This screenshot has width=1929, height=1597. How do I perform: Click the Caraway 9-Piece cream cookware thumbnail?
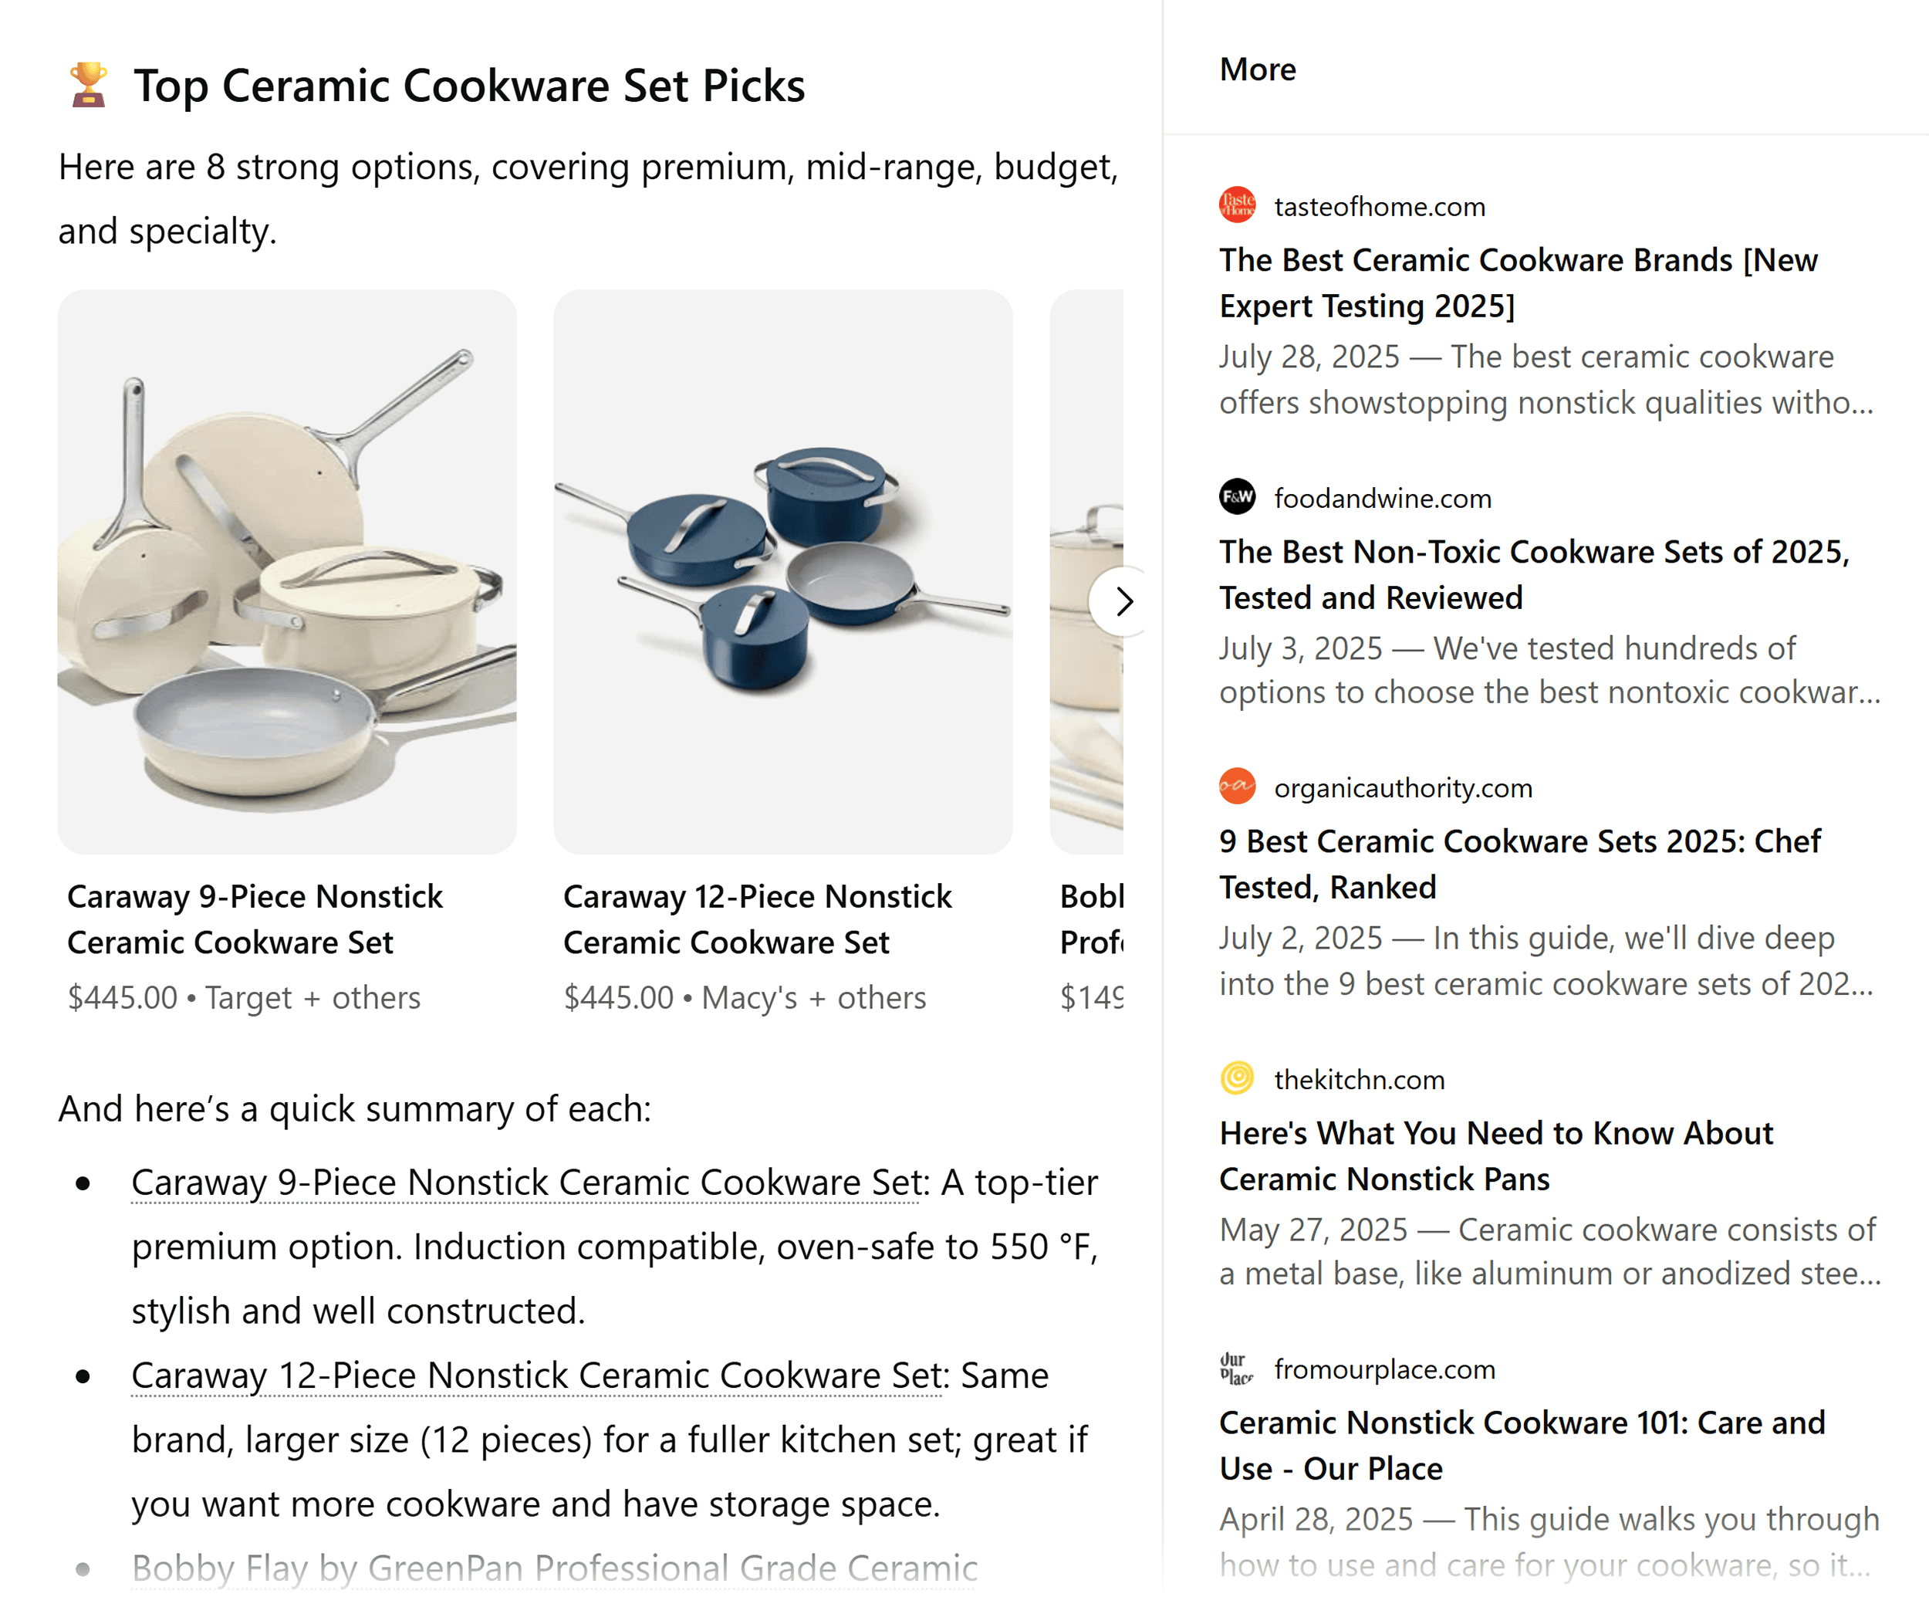click(x=286, y=570)
